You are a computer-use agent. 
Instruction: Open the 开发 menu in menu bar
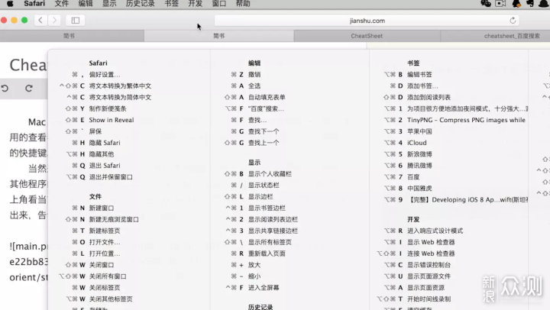click(x=196, y=4)
